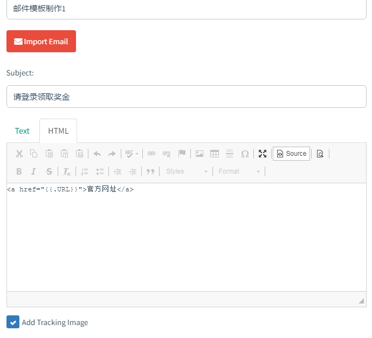Toggle Bold formatting in the toolbar
The image size is (372, 338).
click(x=19, y=171)
